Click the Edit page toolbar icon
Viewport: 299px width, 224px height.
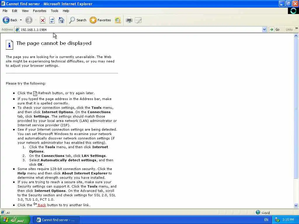pos(138,20)
